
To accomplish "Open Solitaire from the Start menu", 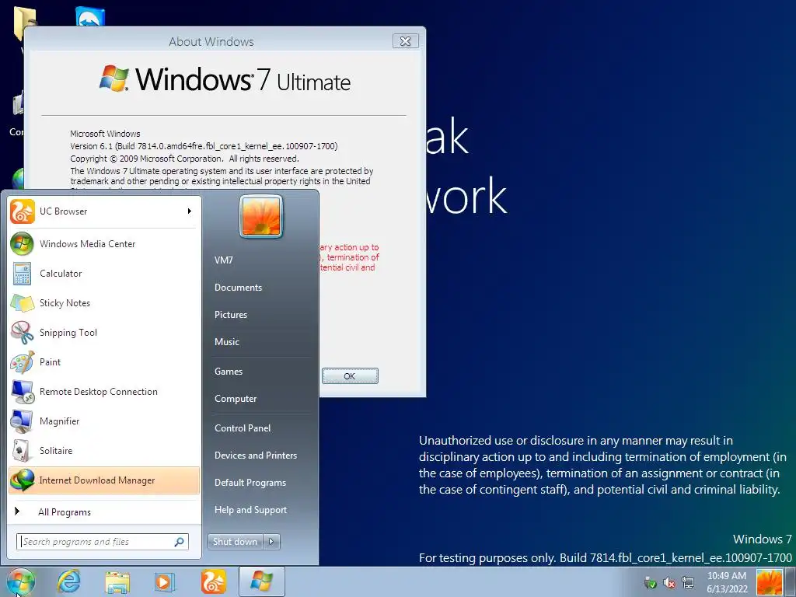I will (x=104, y=450).
